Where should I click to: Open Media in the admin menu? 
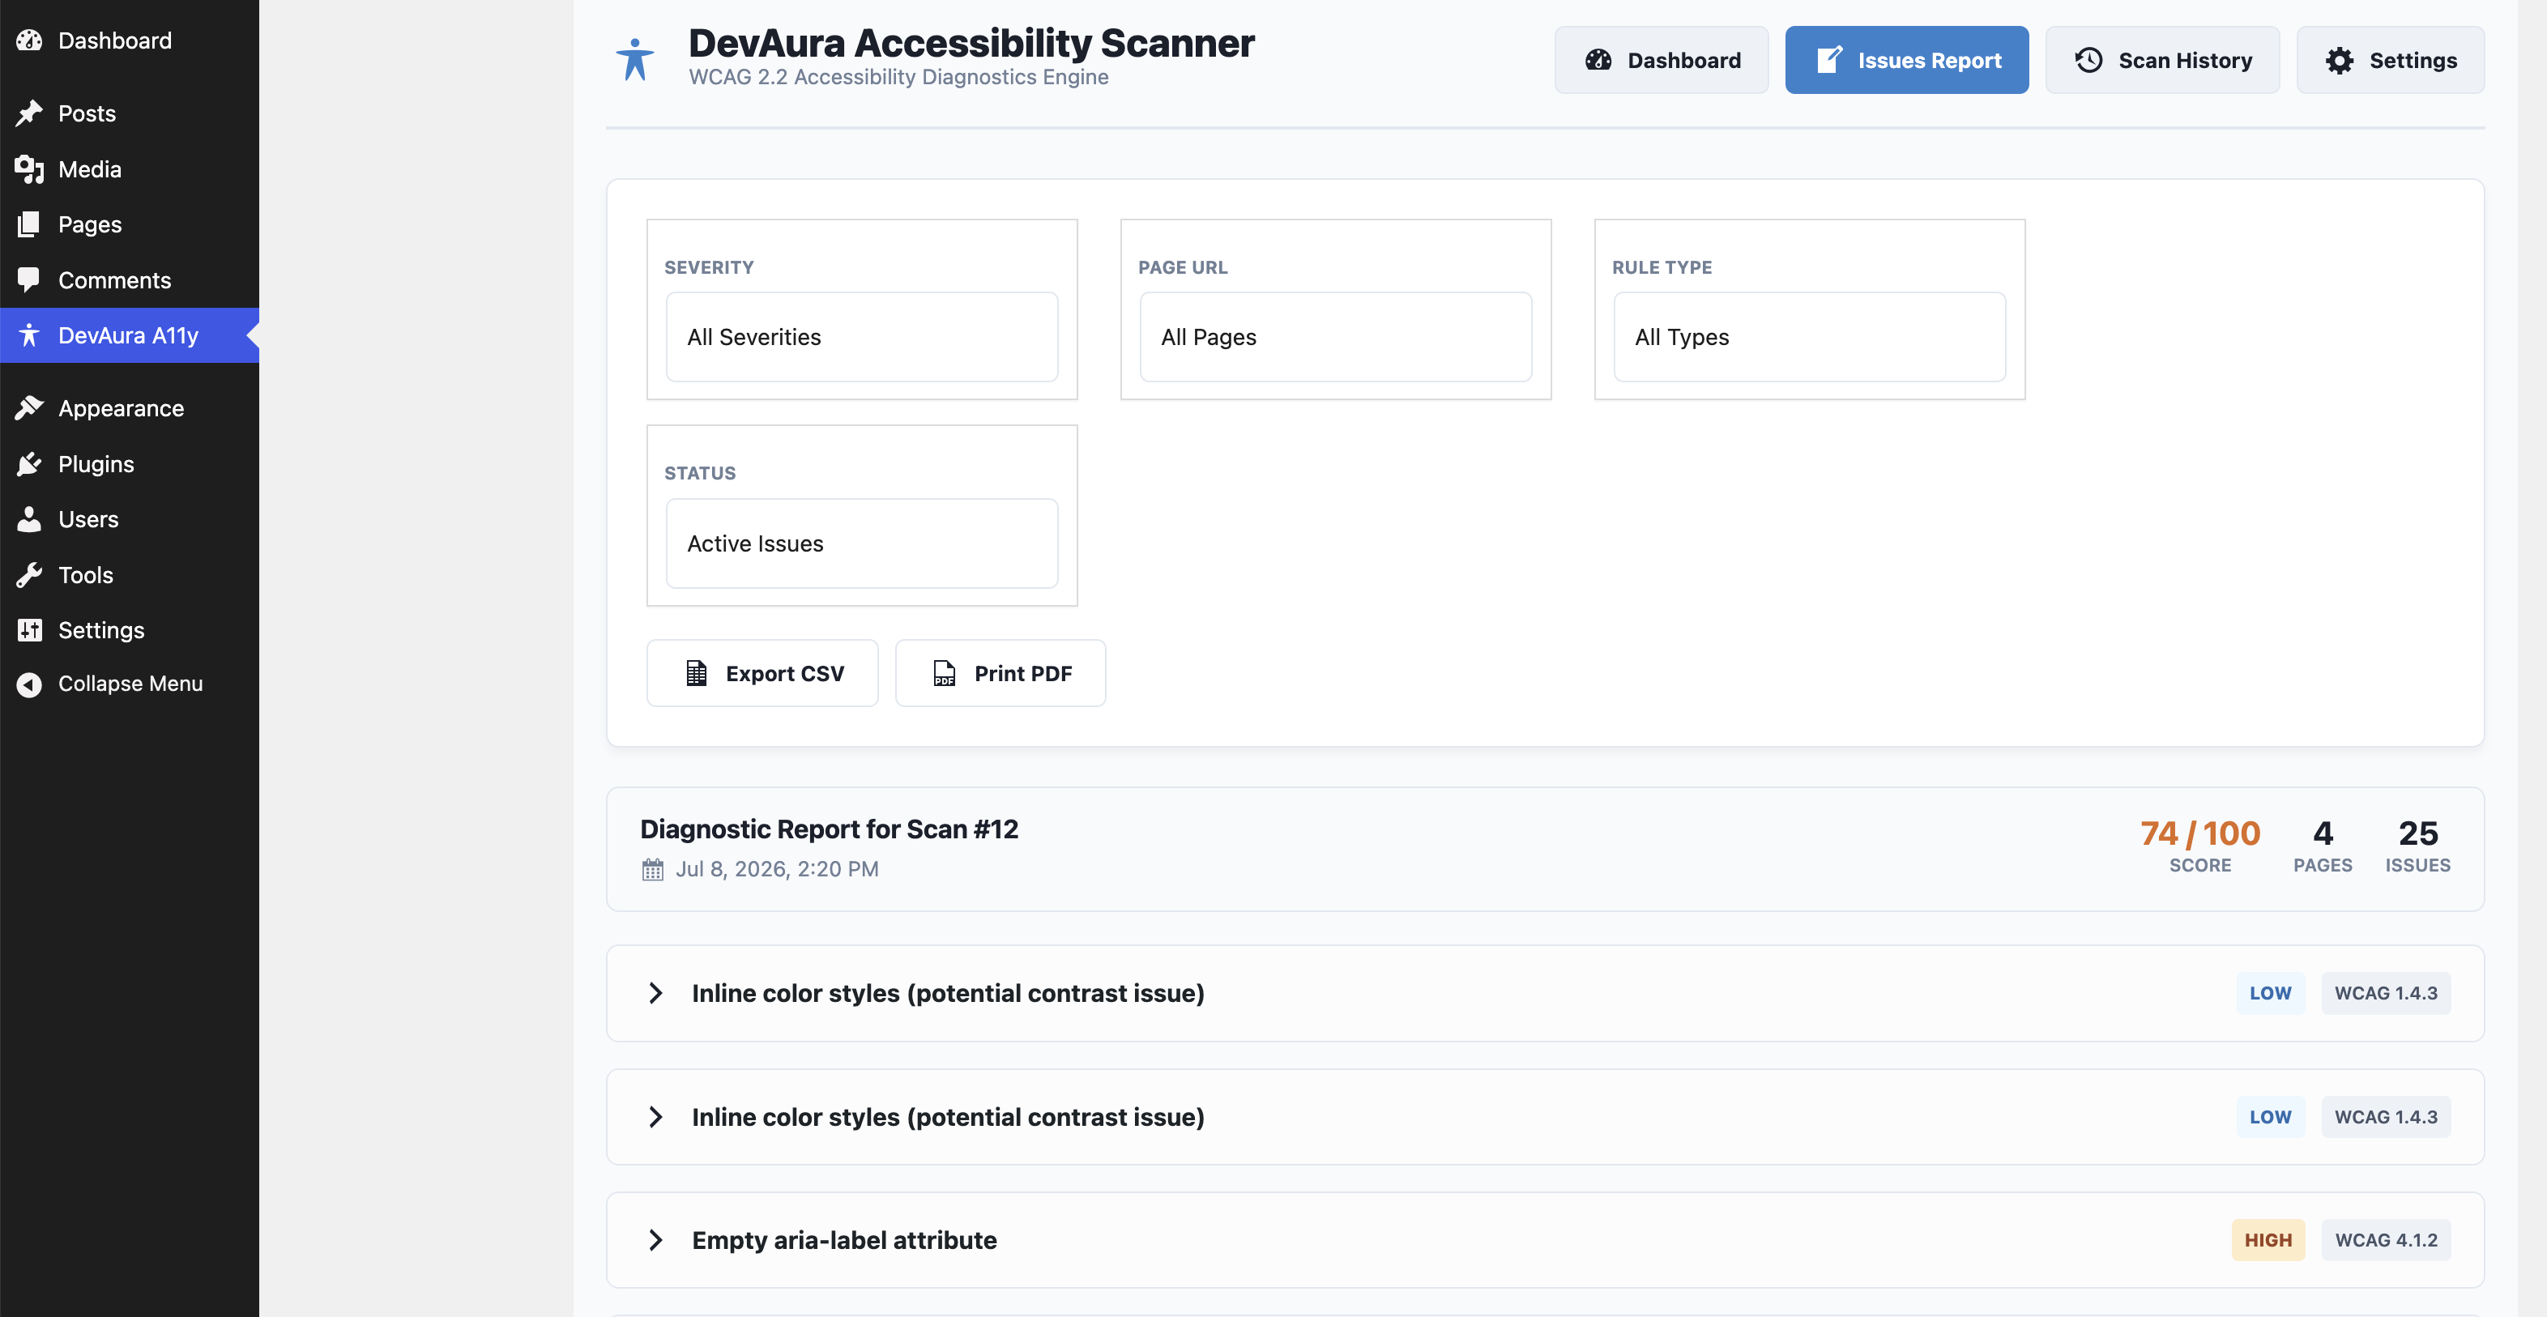point(130,169)
